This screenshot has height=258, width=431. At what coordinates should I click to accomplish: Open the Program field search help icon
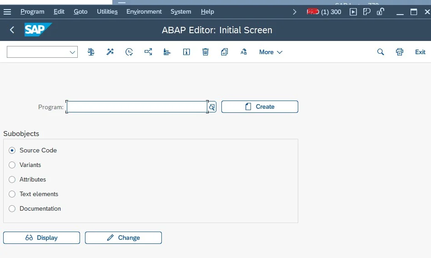pyautogui.click(x=212, y=107)
